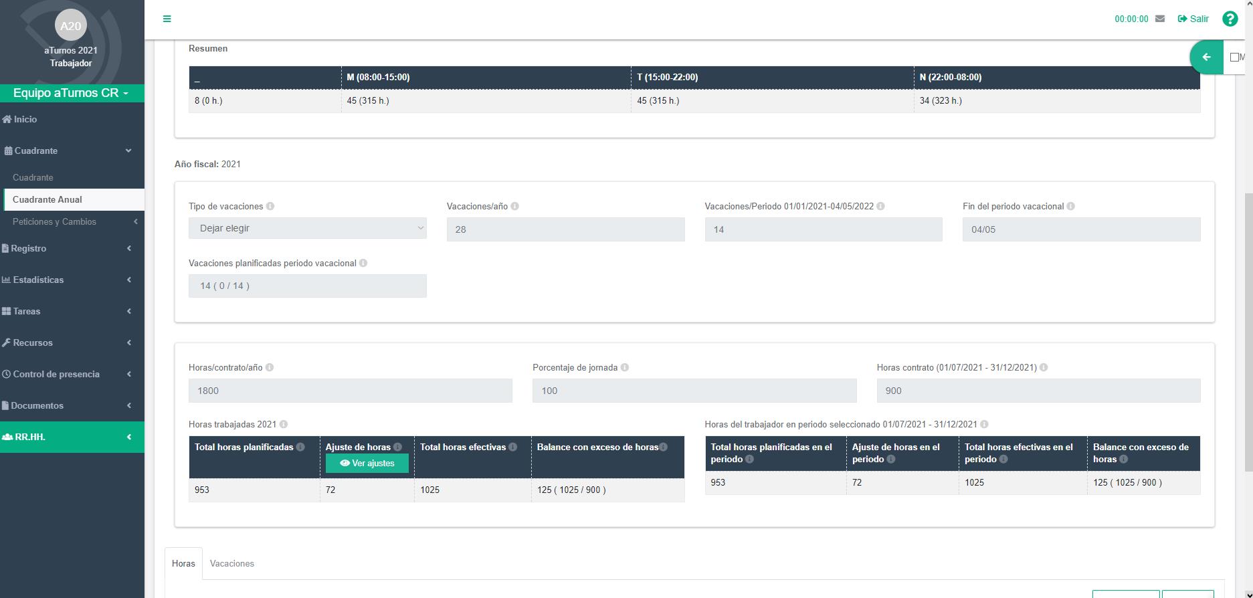1253x598 pixels.
Task: Click the Salir logout link
Action: [x=1193, y=19]
